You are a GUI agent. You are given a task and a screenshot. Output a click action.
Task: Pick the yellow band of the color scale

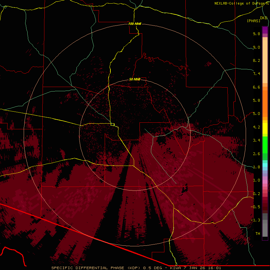[x=265, y=128]
